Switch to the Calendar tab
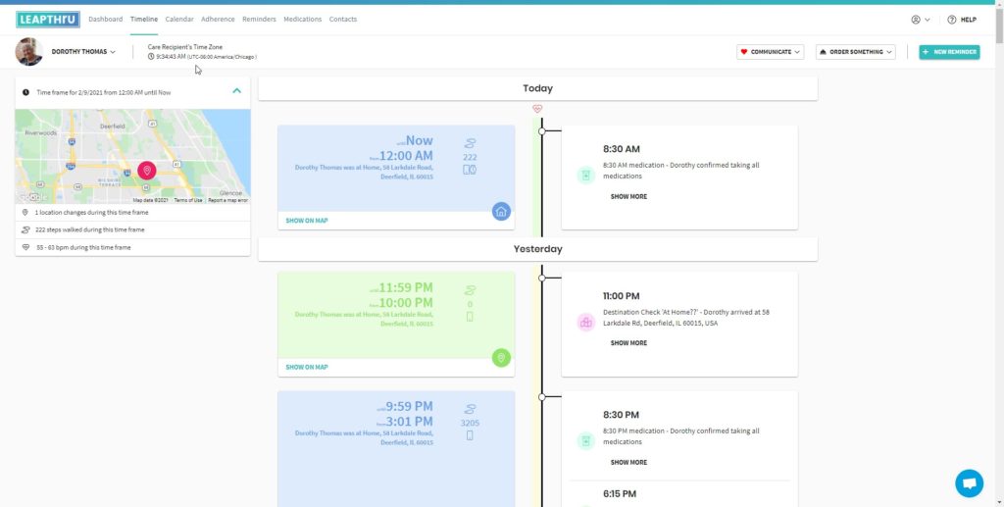This screenshot has height=507, width=1004. (x=179, y=20)
